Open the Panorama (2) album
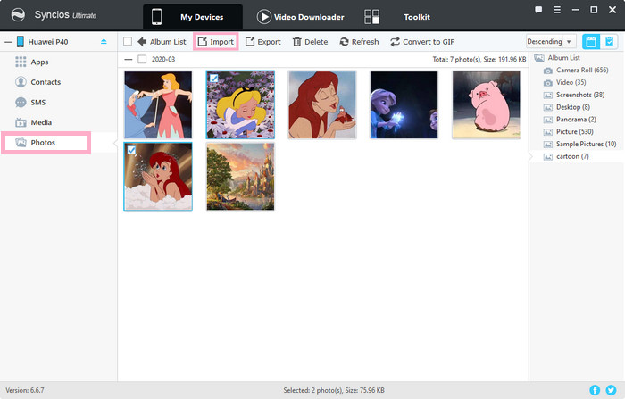The image size is (625, 399). click(570, 120)
